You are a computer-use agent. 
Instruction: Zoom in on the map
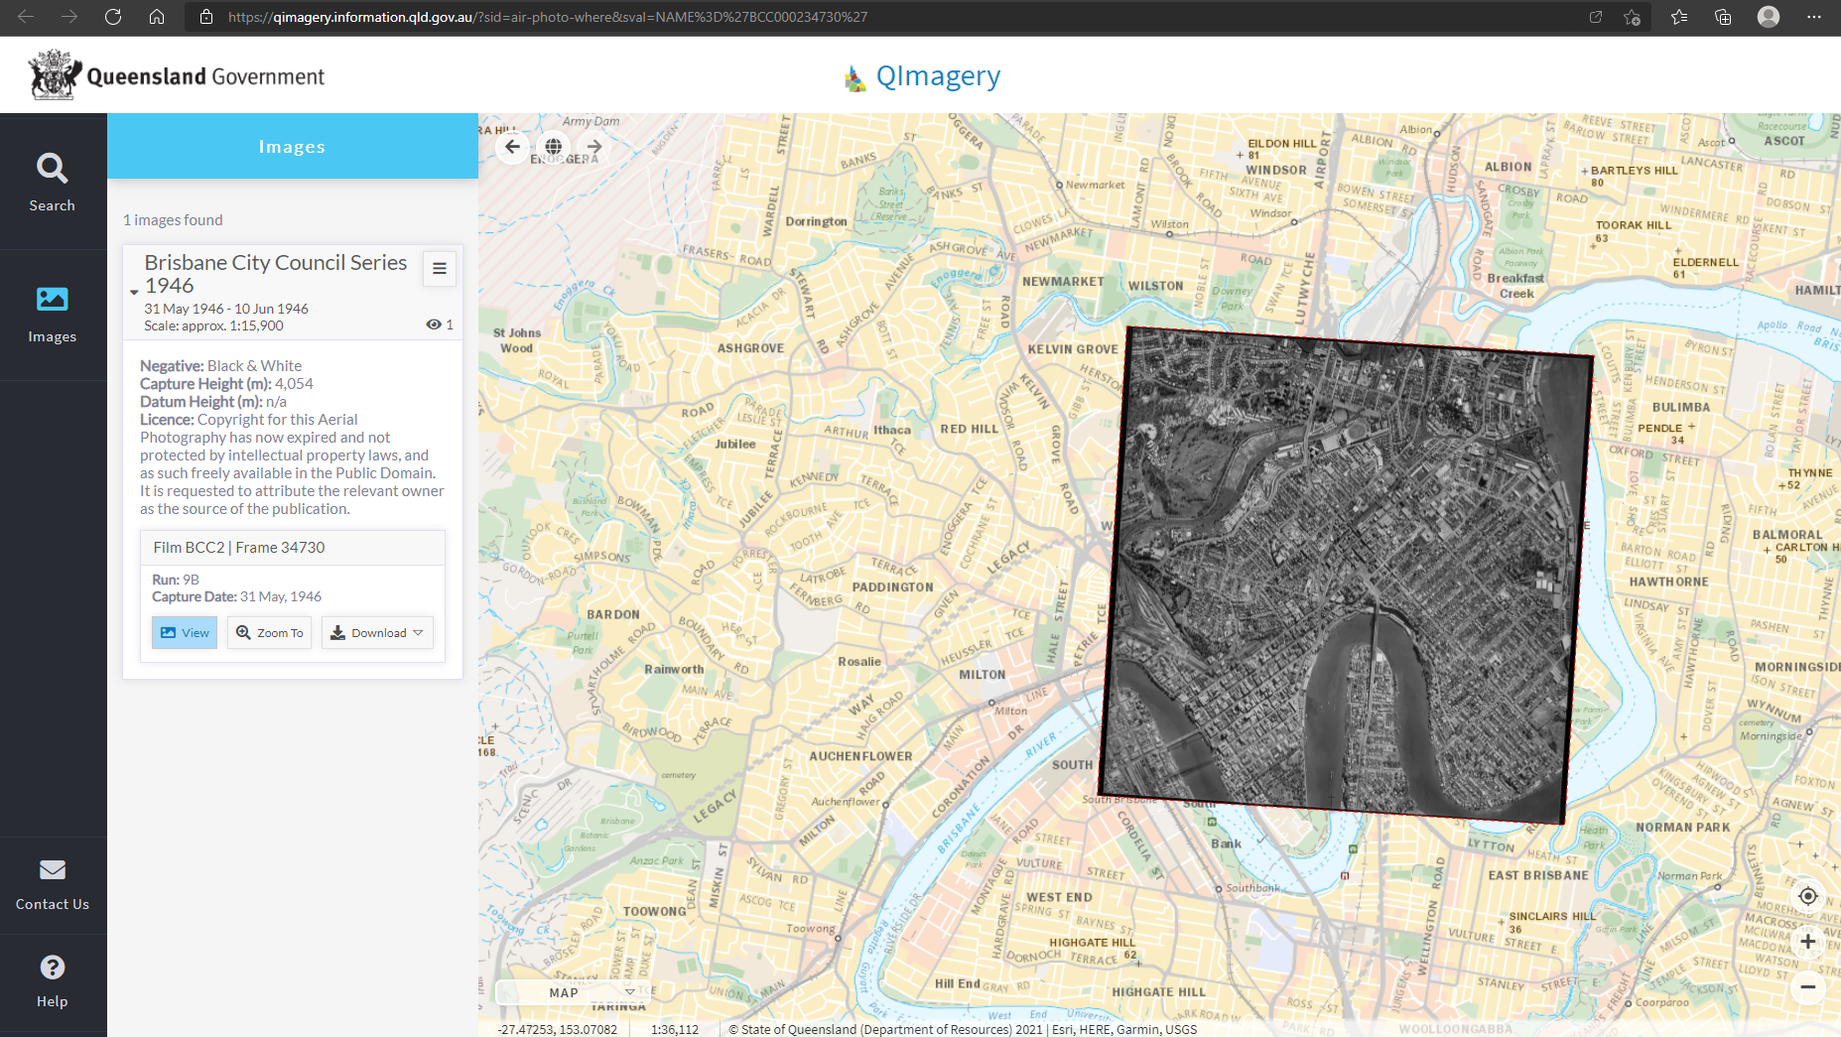1807,941
